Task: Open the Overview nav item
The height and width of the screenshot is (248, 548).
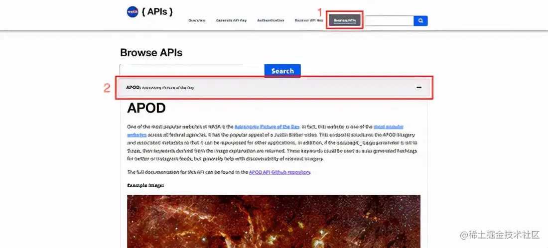Action: (197, 20)
